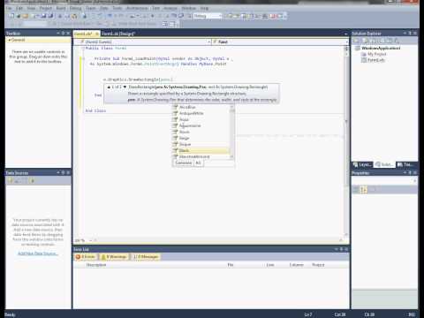This screenshot has height=318, width=424.
Task: Open the Paint method dropdown
Action: [x=280, y=42]
